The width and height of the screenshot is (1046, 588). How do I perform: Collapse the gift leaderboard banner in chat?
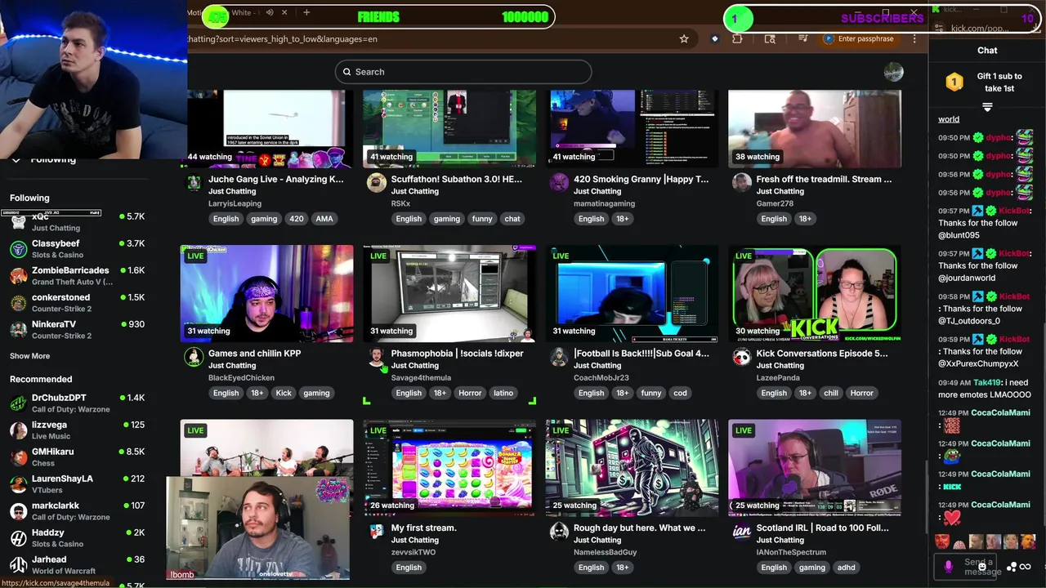coord(987,107)
